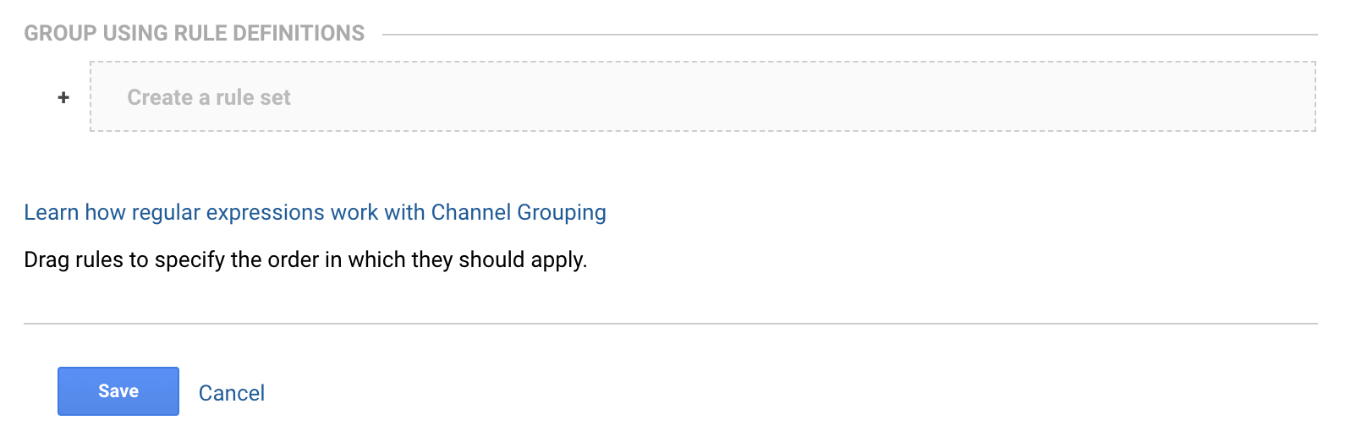Click the 'Group Using Rule Definitions' heading
This screenshot has width=1345, height=431.
point(194,33)
